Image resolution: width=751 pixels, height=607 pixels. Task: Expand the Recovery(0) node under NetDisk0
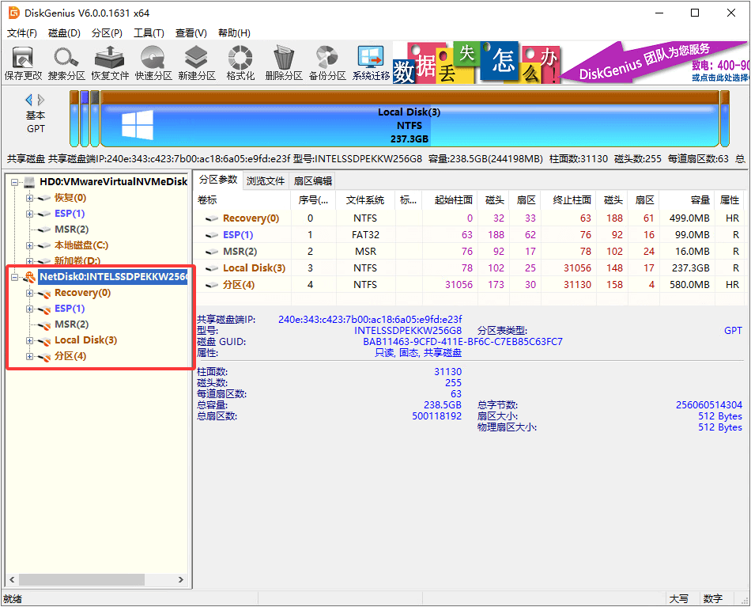(30, 293)
